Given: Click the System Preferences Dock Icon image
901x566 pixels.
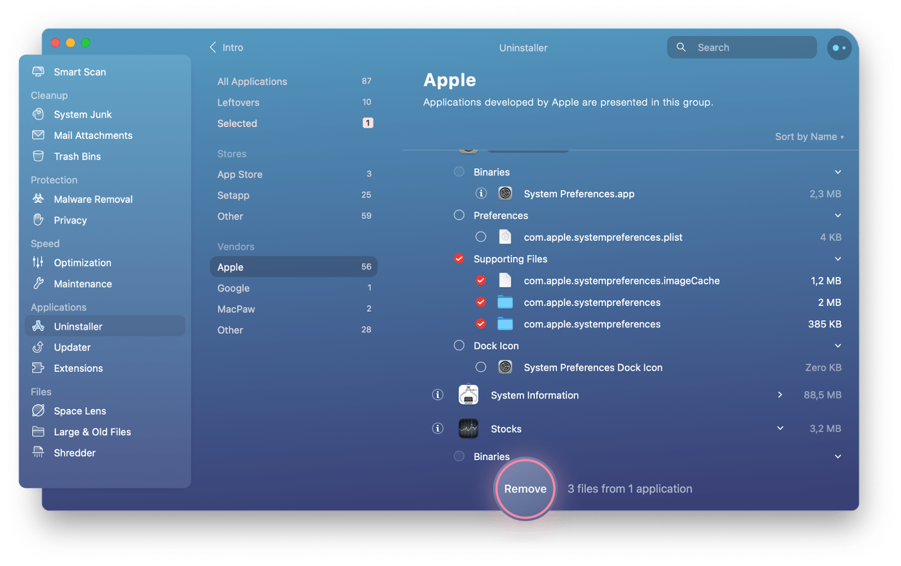Looking at the screenshot, I should [x=505, y=367].
